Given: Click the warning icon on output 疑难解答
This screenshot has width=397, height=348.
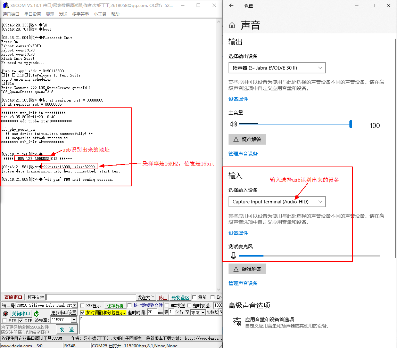Looking at the screenshot, I should [x=236, y=139].
